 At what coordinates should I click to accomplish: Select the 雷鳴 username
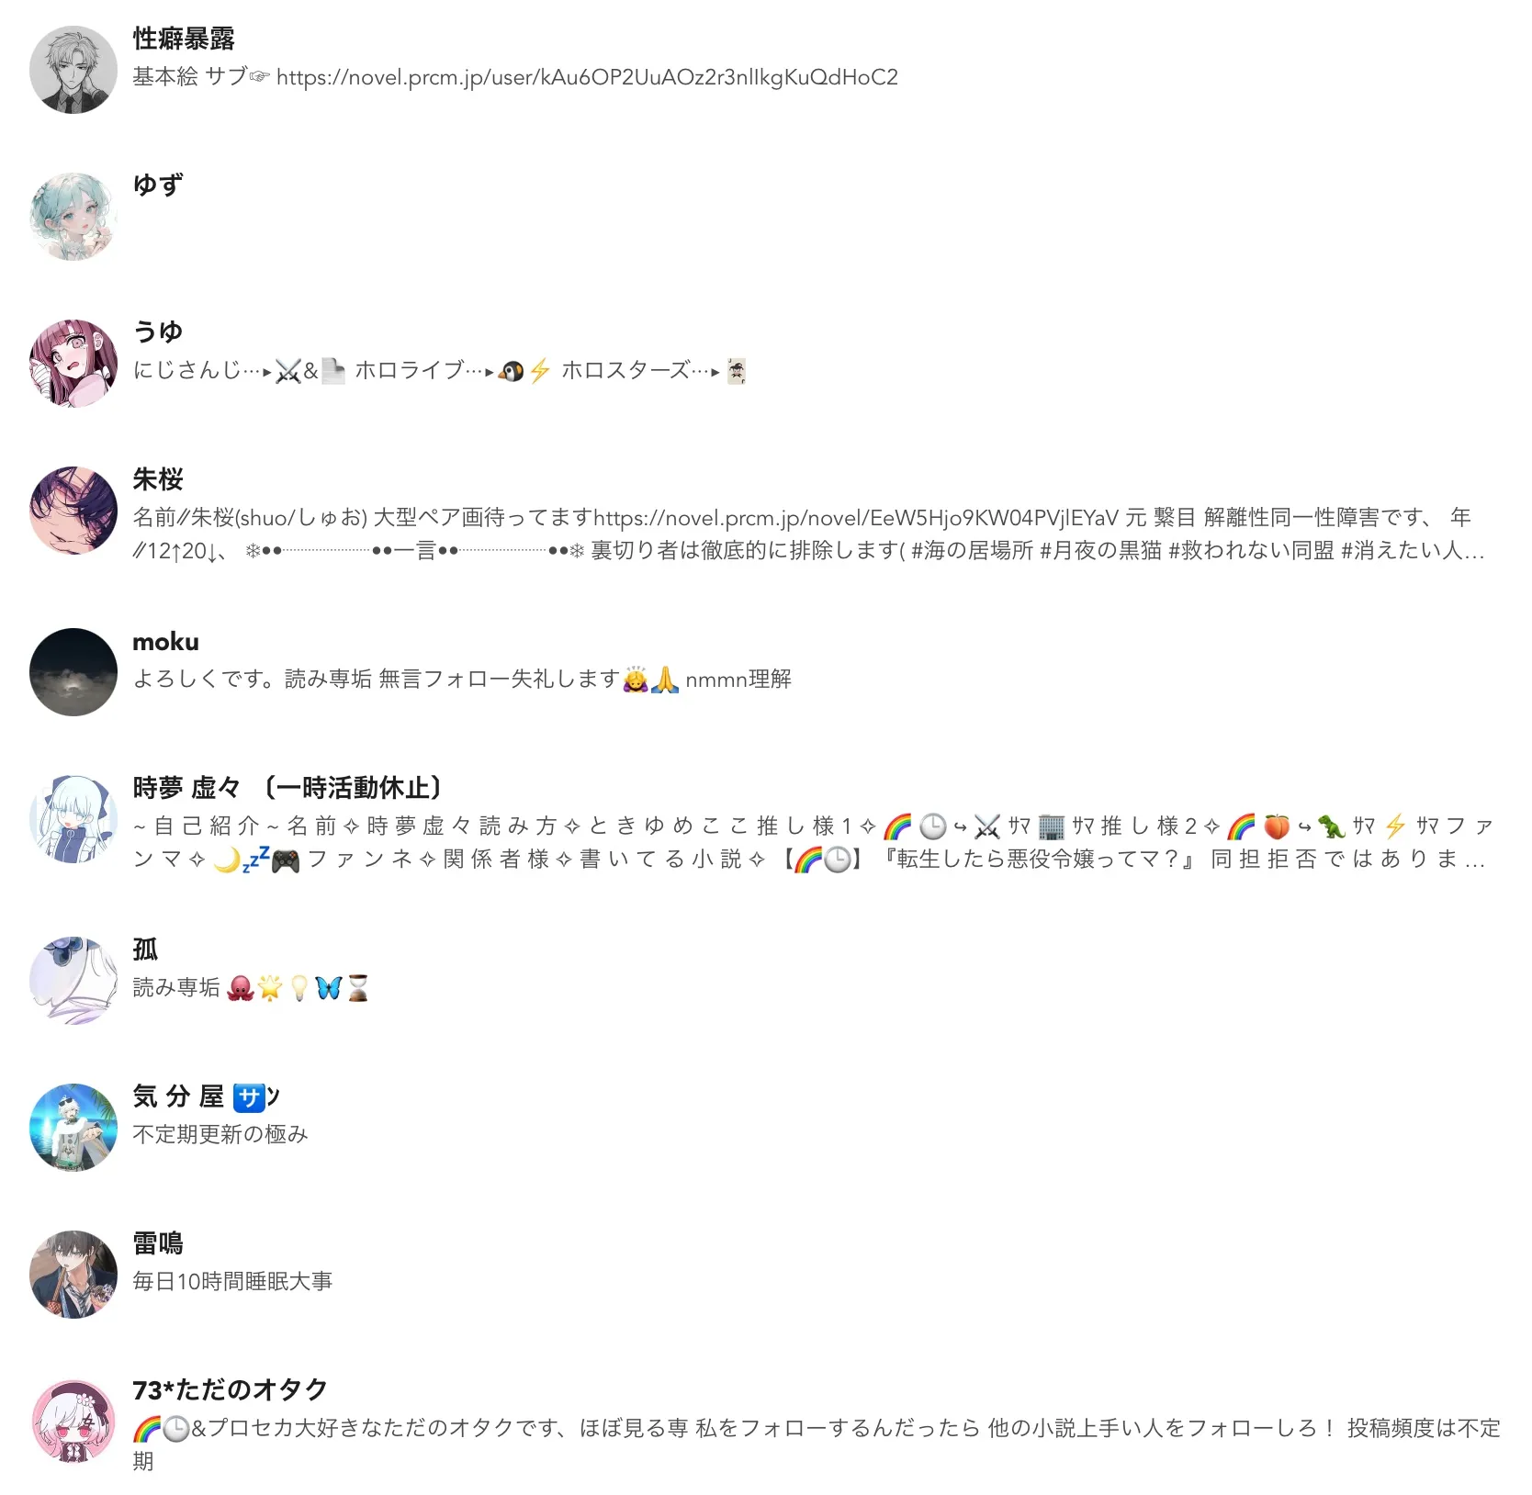158,1243
